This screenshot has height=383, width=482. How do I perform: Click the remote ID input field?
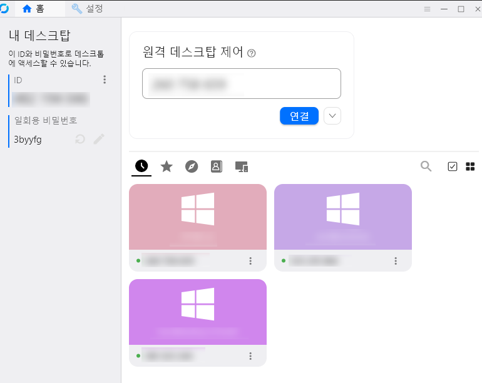coord(241,83)
